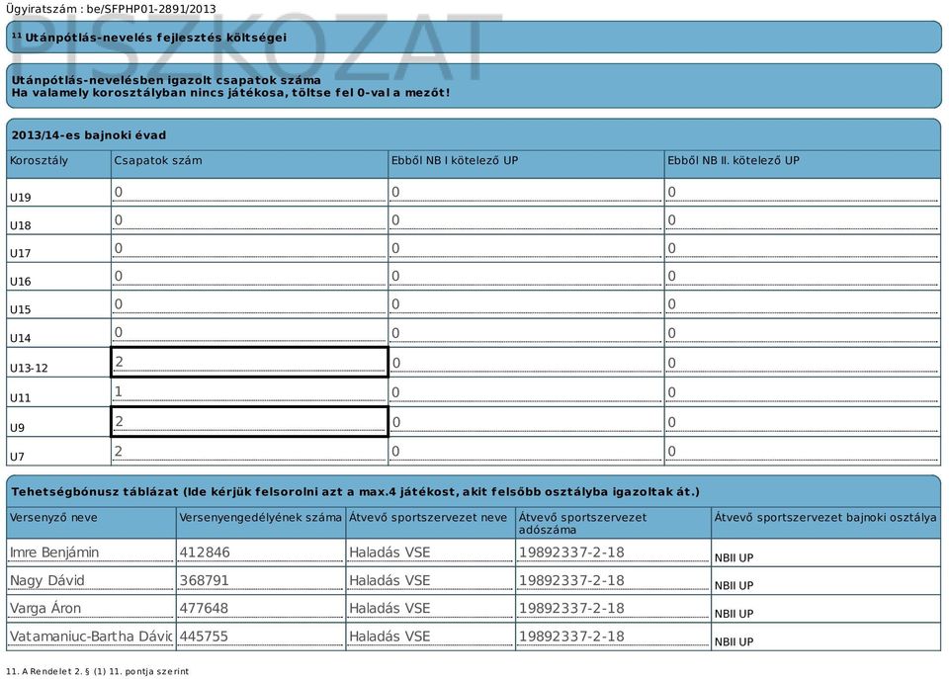Edit U18 NB II. kötelező UP field
The image size is (949, 679).
point(802,219)
